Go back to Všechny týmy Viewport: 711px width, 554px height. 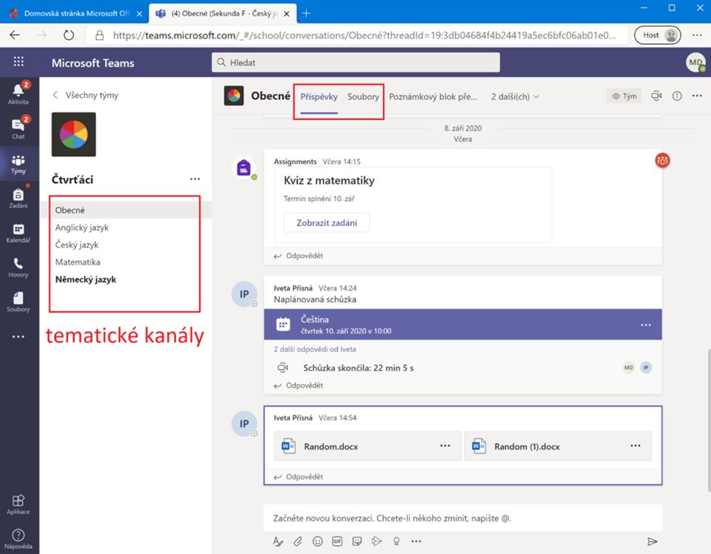pyautogui.click(x=86, y=95)
